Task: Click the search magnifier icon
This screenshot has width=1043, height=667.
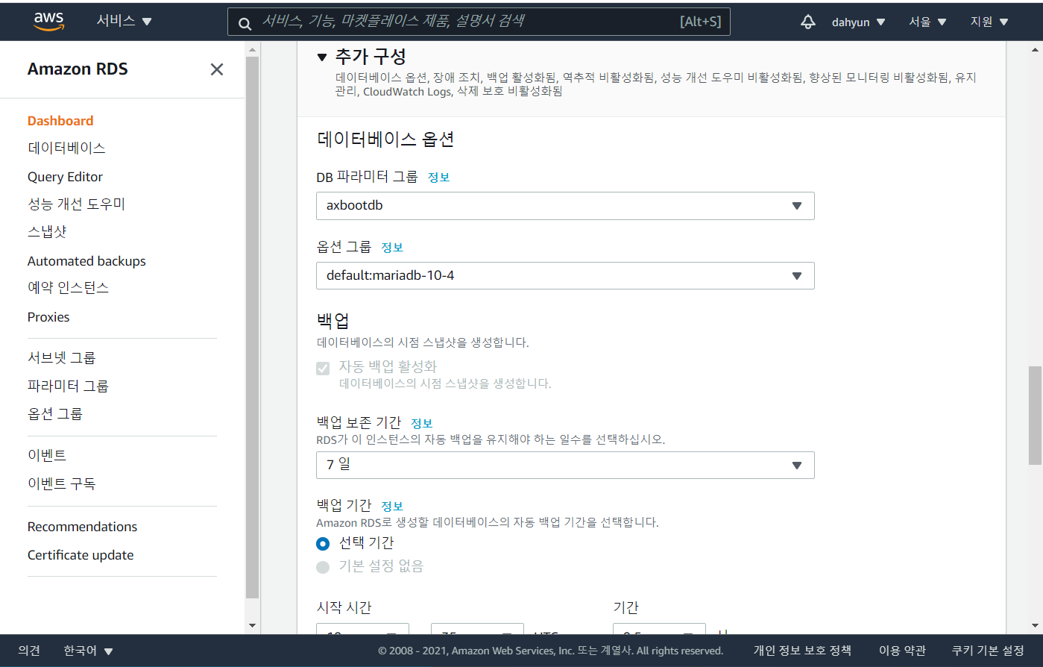Action: pyautogui.click(x=245, y=24)
